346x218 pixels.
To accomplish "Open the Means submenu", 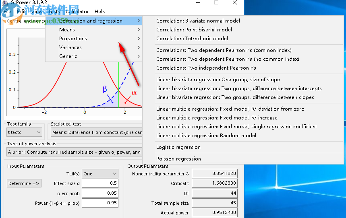I will tap(94, 29).
